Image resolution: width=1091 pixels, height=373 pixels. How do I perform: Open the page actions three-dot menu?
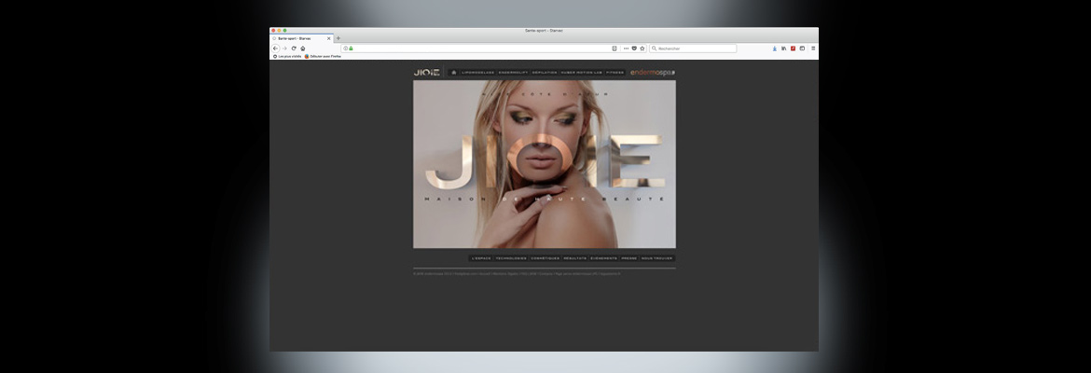click(626, 48)
